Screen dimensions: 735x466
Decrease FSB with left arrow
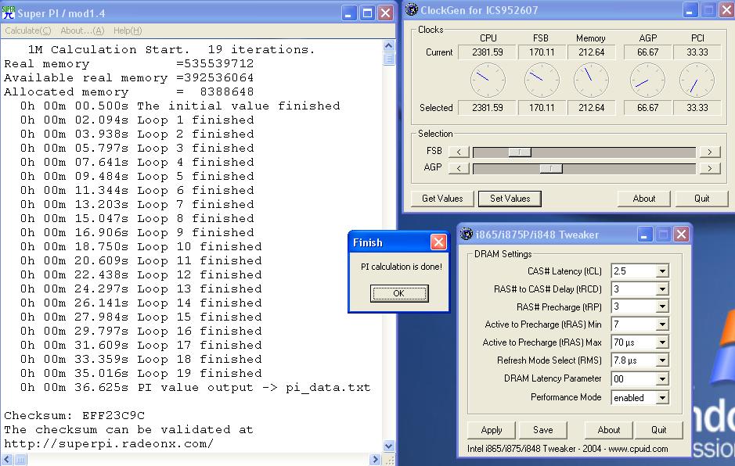[459, 152]
